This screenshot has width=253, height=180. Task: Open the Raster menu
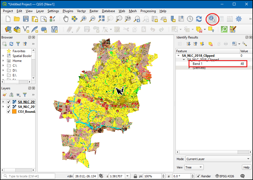[x=94, y=11]
